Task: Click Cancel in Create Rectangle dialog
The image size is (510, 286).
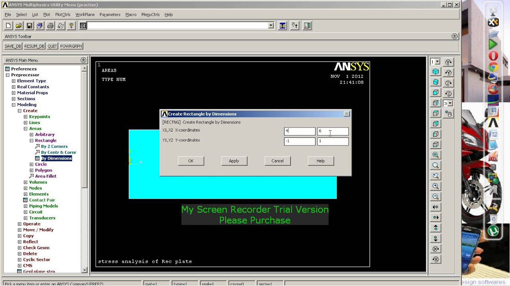Action: [277, 161]
